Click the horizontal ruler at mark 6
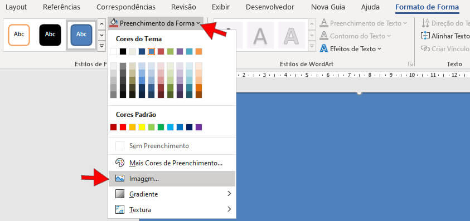The width and height of the screenshot is (470, 221). pyautogui.click(x=328, y=75)
